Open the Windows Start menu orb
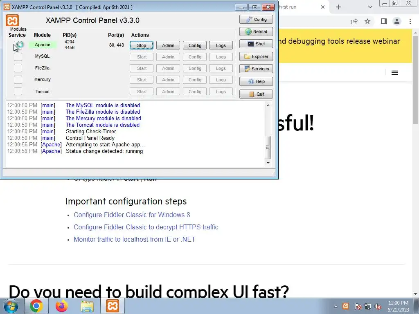 point(11,306)
